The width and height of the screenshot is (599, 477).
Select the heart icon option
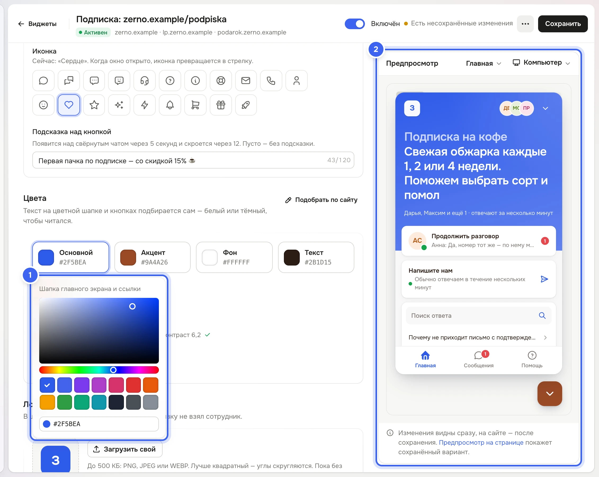(69, 105)
